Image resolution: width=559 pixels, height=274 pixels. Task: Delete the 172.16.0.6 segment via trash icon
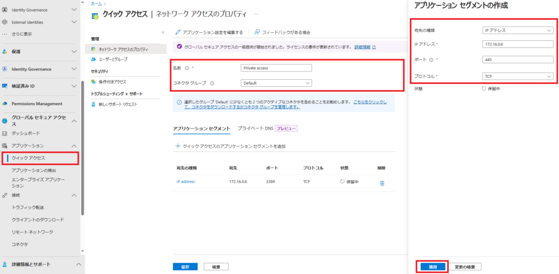tap(382, 183)
